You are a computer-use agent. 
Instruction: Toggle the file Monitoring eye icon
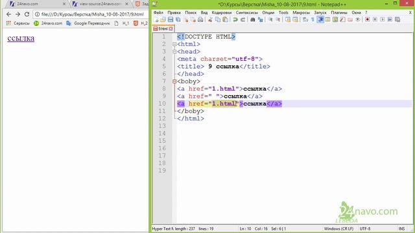tap(357, 19)
